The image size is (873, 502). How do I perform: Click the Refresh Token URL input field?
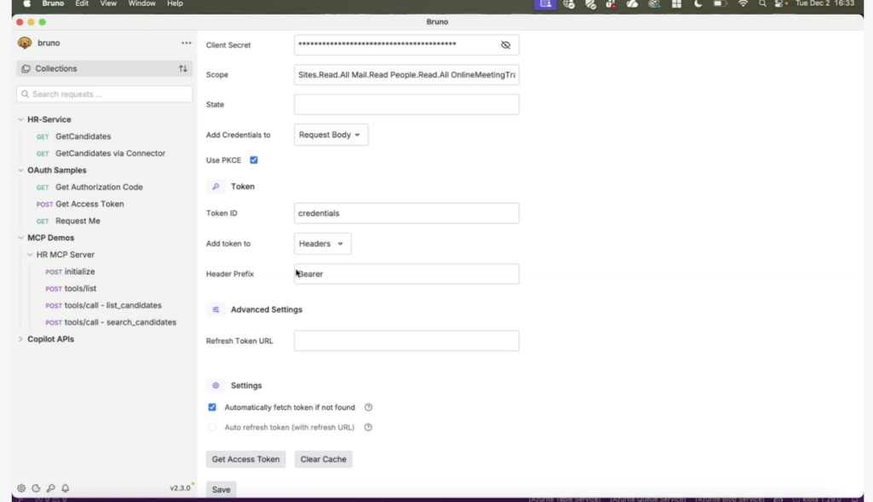click(x=406, y=341)
